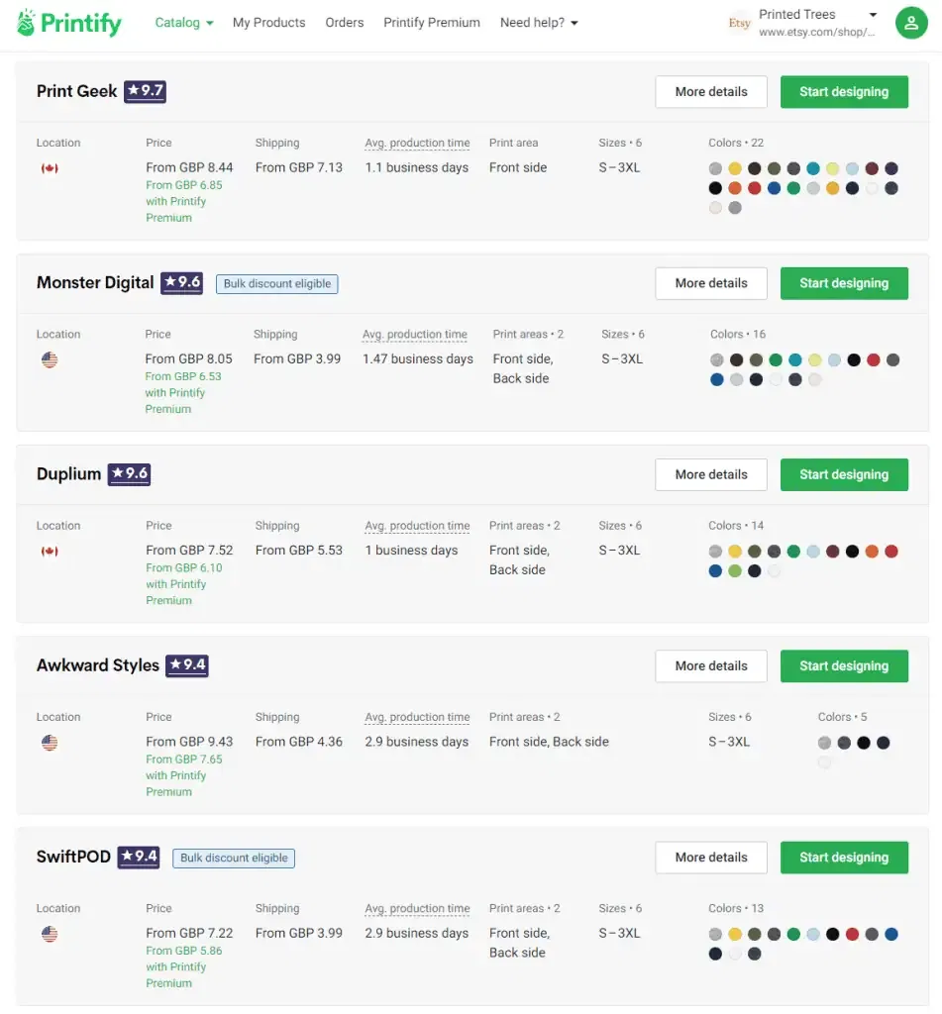Click the Printify logo
Image resolution: width=942 pixels, height=1014 pixels.
coord(69,23)
